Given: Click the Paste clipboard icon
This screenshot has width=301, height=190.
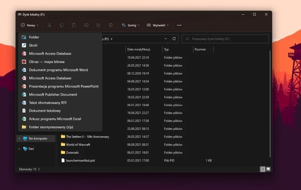Looking at the screenshot, I should click(74, 25).
